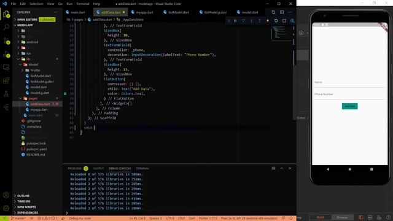Open Explorer More Actions ellipsis
Screen dimensions: 393x221
click(56, 12)
